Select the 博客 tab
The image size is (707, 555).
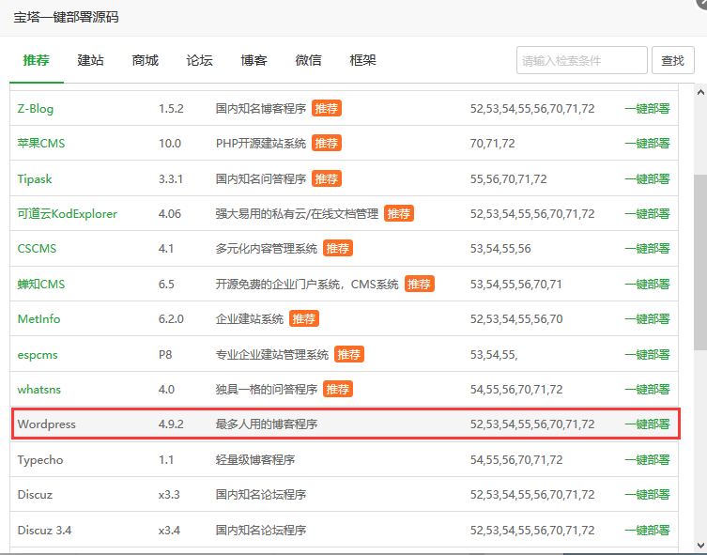(x=254, y=60)
